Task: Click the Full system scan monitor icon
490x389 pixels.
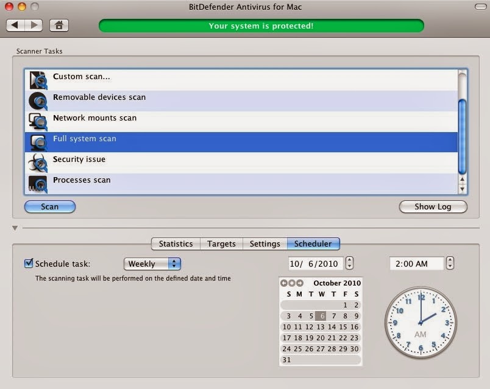Action: pyautogui.click(x=38, y=142)
